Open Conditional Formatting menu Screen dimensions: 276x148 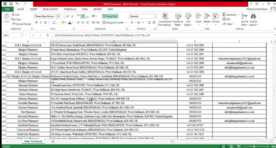click(165, 20)
